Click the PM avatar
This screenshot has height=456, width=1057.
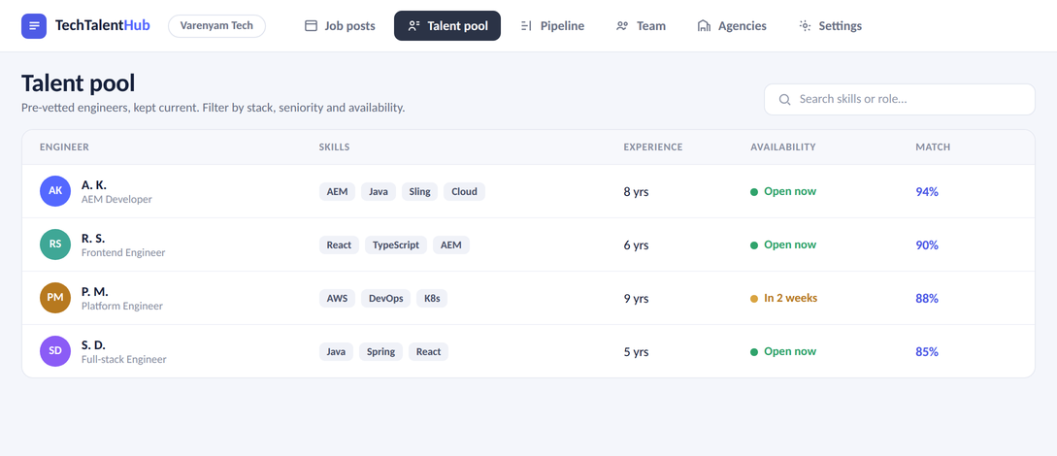click(55, 298)
